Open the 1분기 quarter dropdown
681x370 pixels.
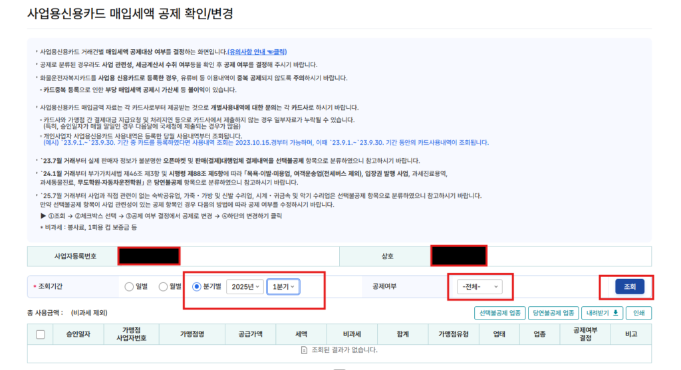[x=283, y=287]
